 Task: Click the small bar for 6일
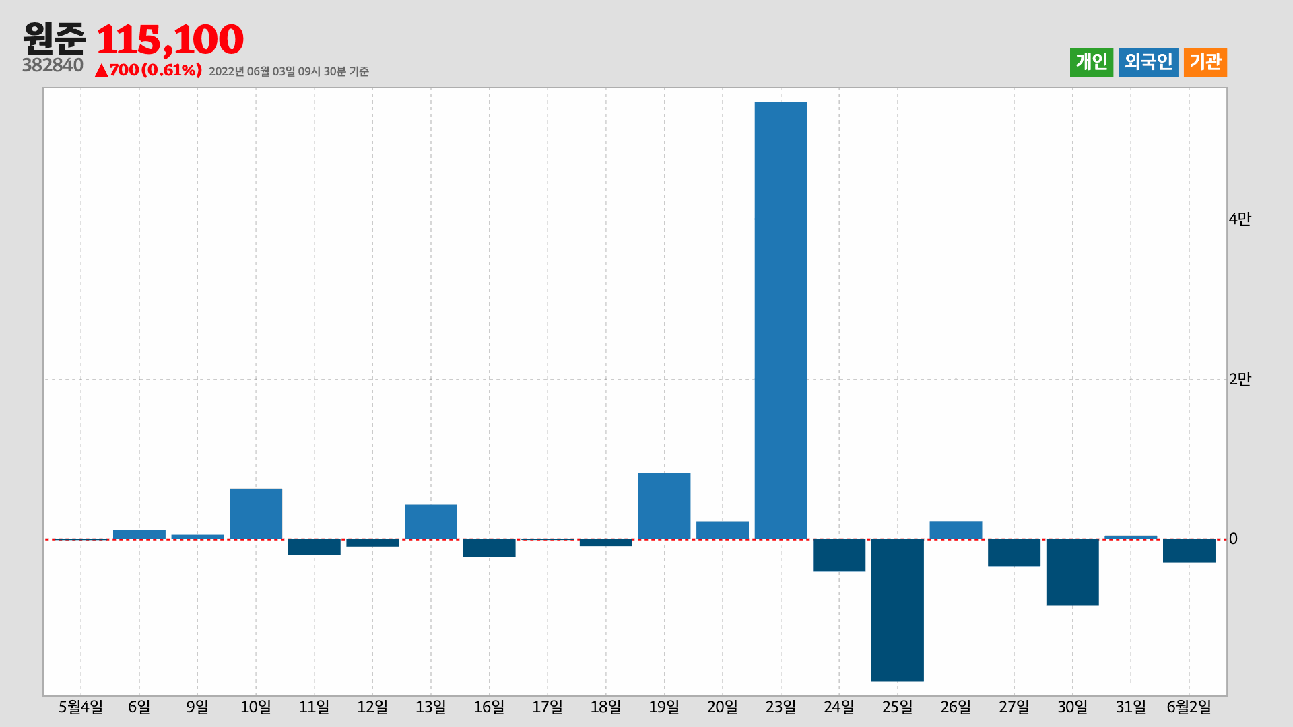pyautogui.click(x=139, y=534)
